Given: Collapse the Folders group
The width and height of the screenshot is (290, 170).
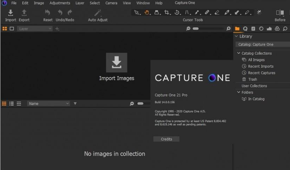Looking at the screenshot, I should click(239, 92).
